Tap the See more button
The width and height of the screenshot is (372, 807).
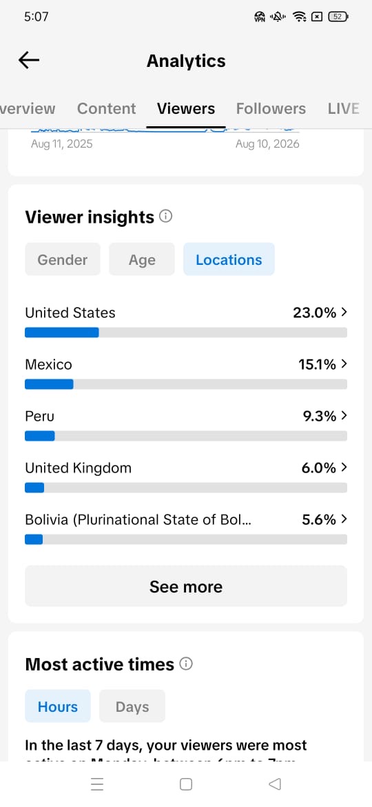point(186,586)
